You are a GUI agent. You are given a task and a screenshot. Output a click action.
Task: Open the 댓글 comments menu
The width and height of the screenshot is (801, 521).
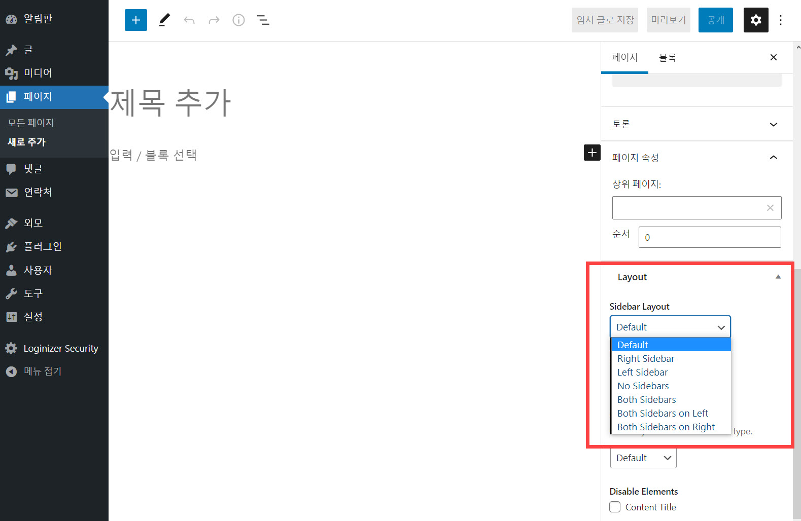(x=54, y=169)
